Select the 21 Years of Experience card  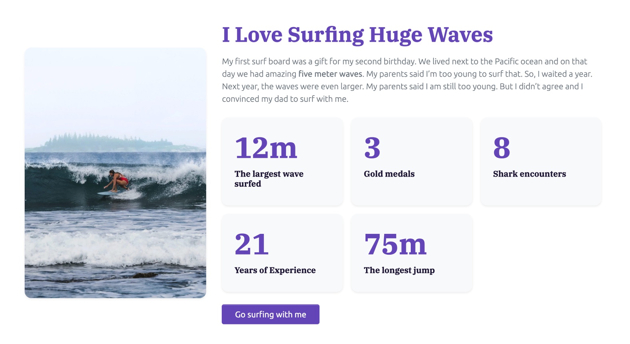tap(282, 253)
